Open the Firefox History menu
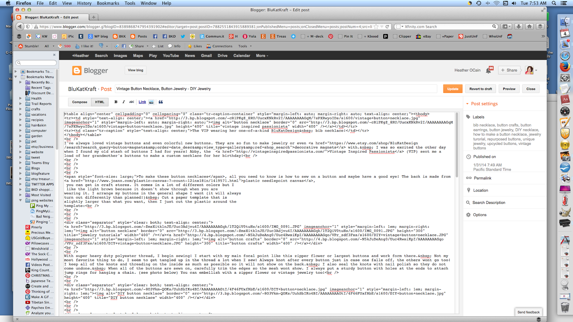 tap(84, 3)
